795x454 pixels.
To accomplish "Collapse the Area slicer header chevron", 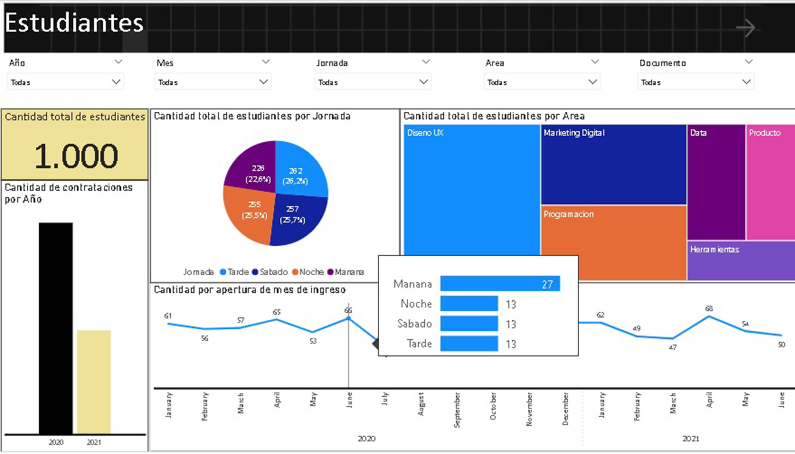I will [595, 62].
